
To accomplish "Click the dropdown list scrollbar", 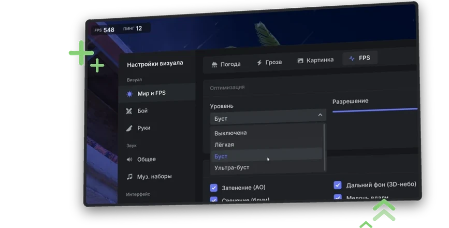I will [324, 147].
